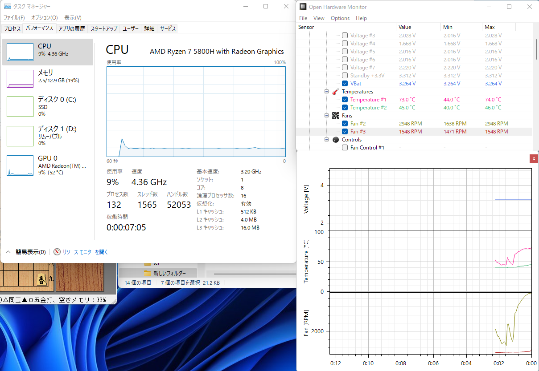The image size is (539, 371).
Task: Uncheck the Temperature #1 checkbox
Action: point(345,100)
